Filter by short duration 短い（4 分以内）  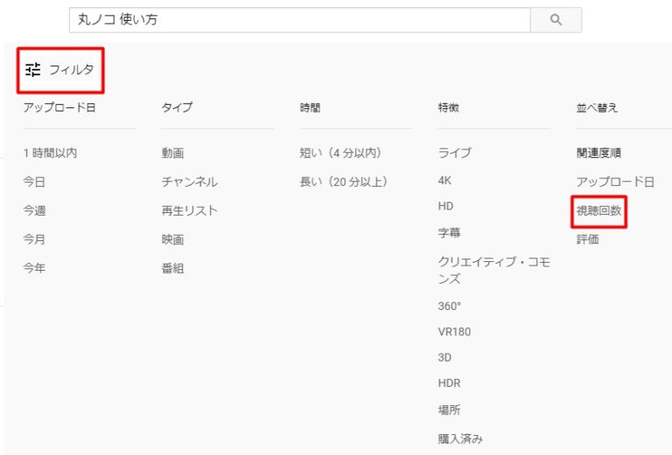[x=340, y=153]
